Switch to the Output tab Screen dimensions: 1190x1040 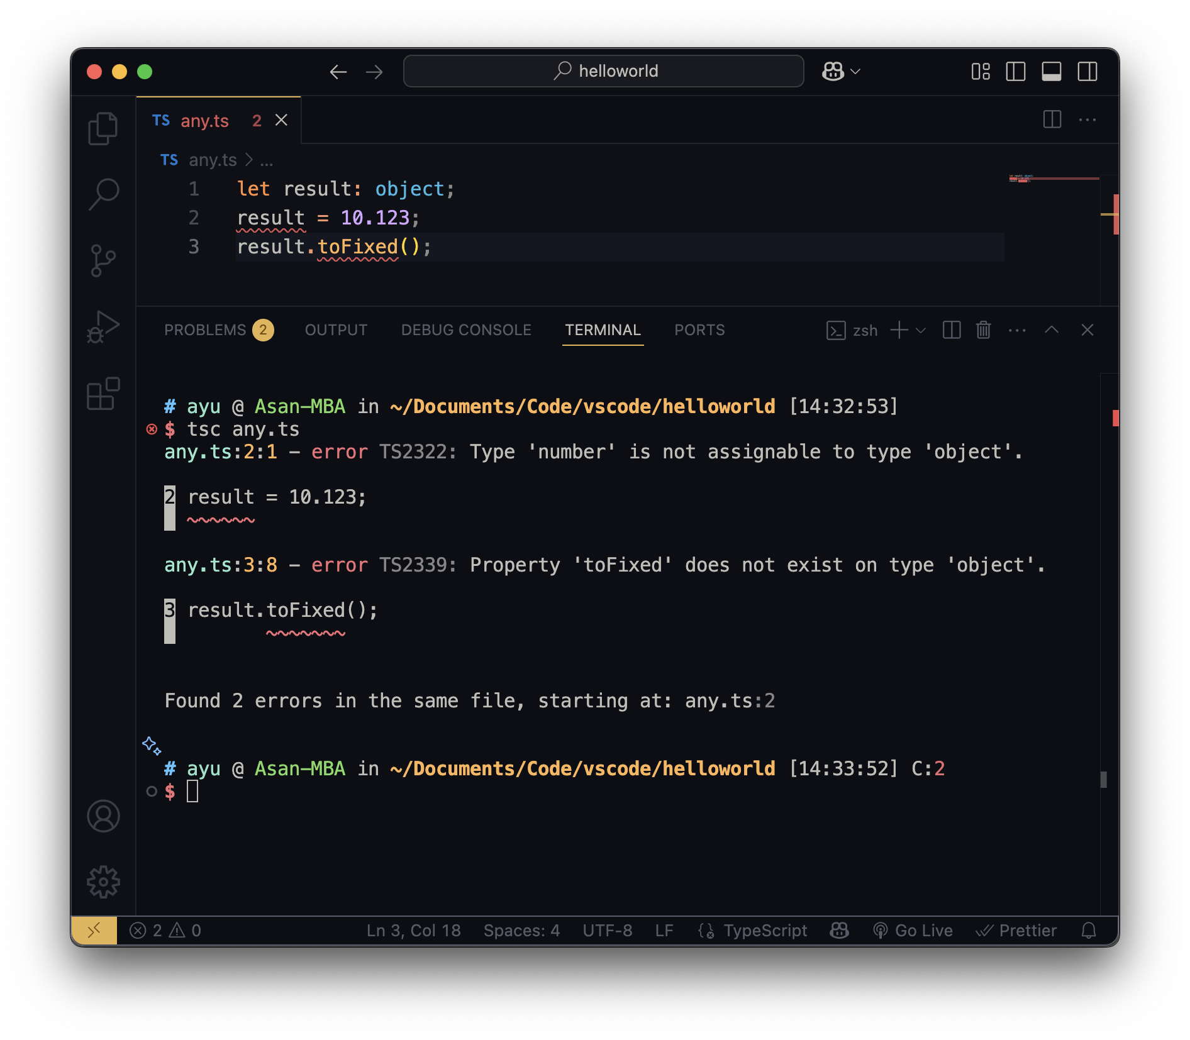click(336, 330)
